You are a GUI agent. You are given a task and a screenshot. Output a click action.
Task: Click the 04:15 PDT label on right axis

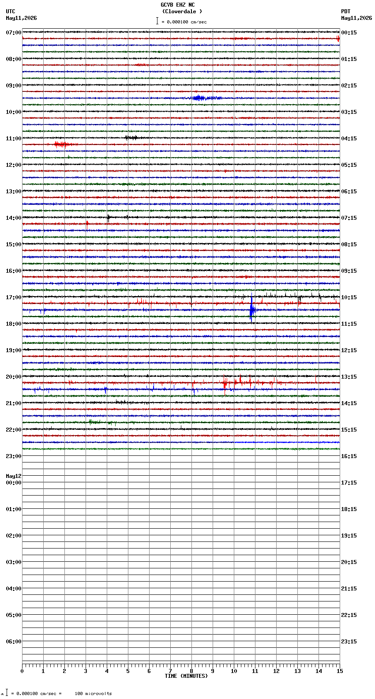pos(349,139)
